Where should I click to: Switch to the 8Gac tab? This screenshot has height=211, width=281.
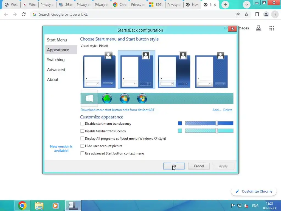(66, 5)
